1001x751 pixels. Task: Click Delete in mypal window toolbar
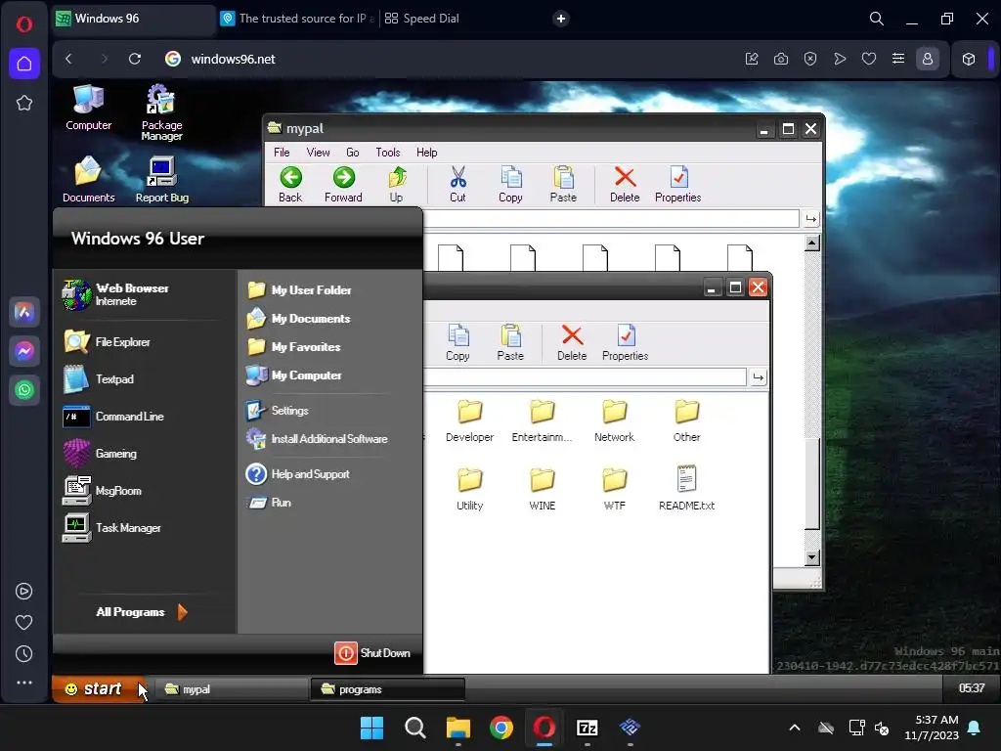point(625,185)
